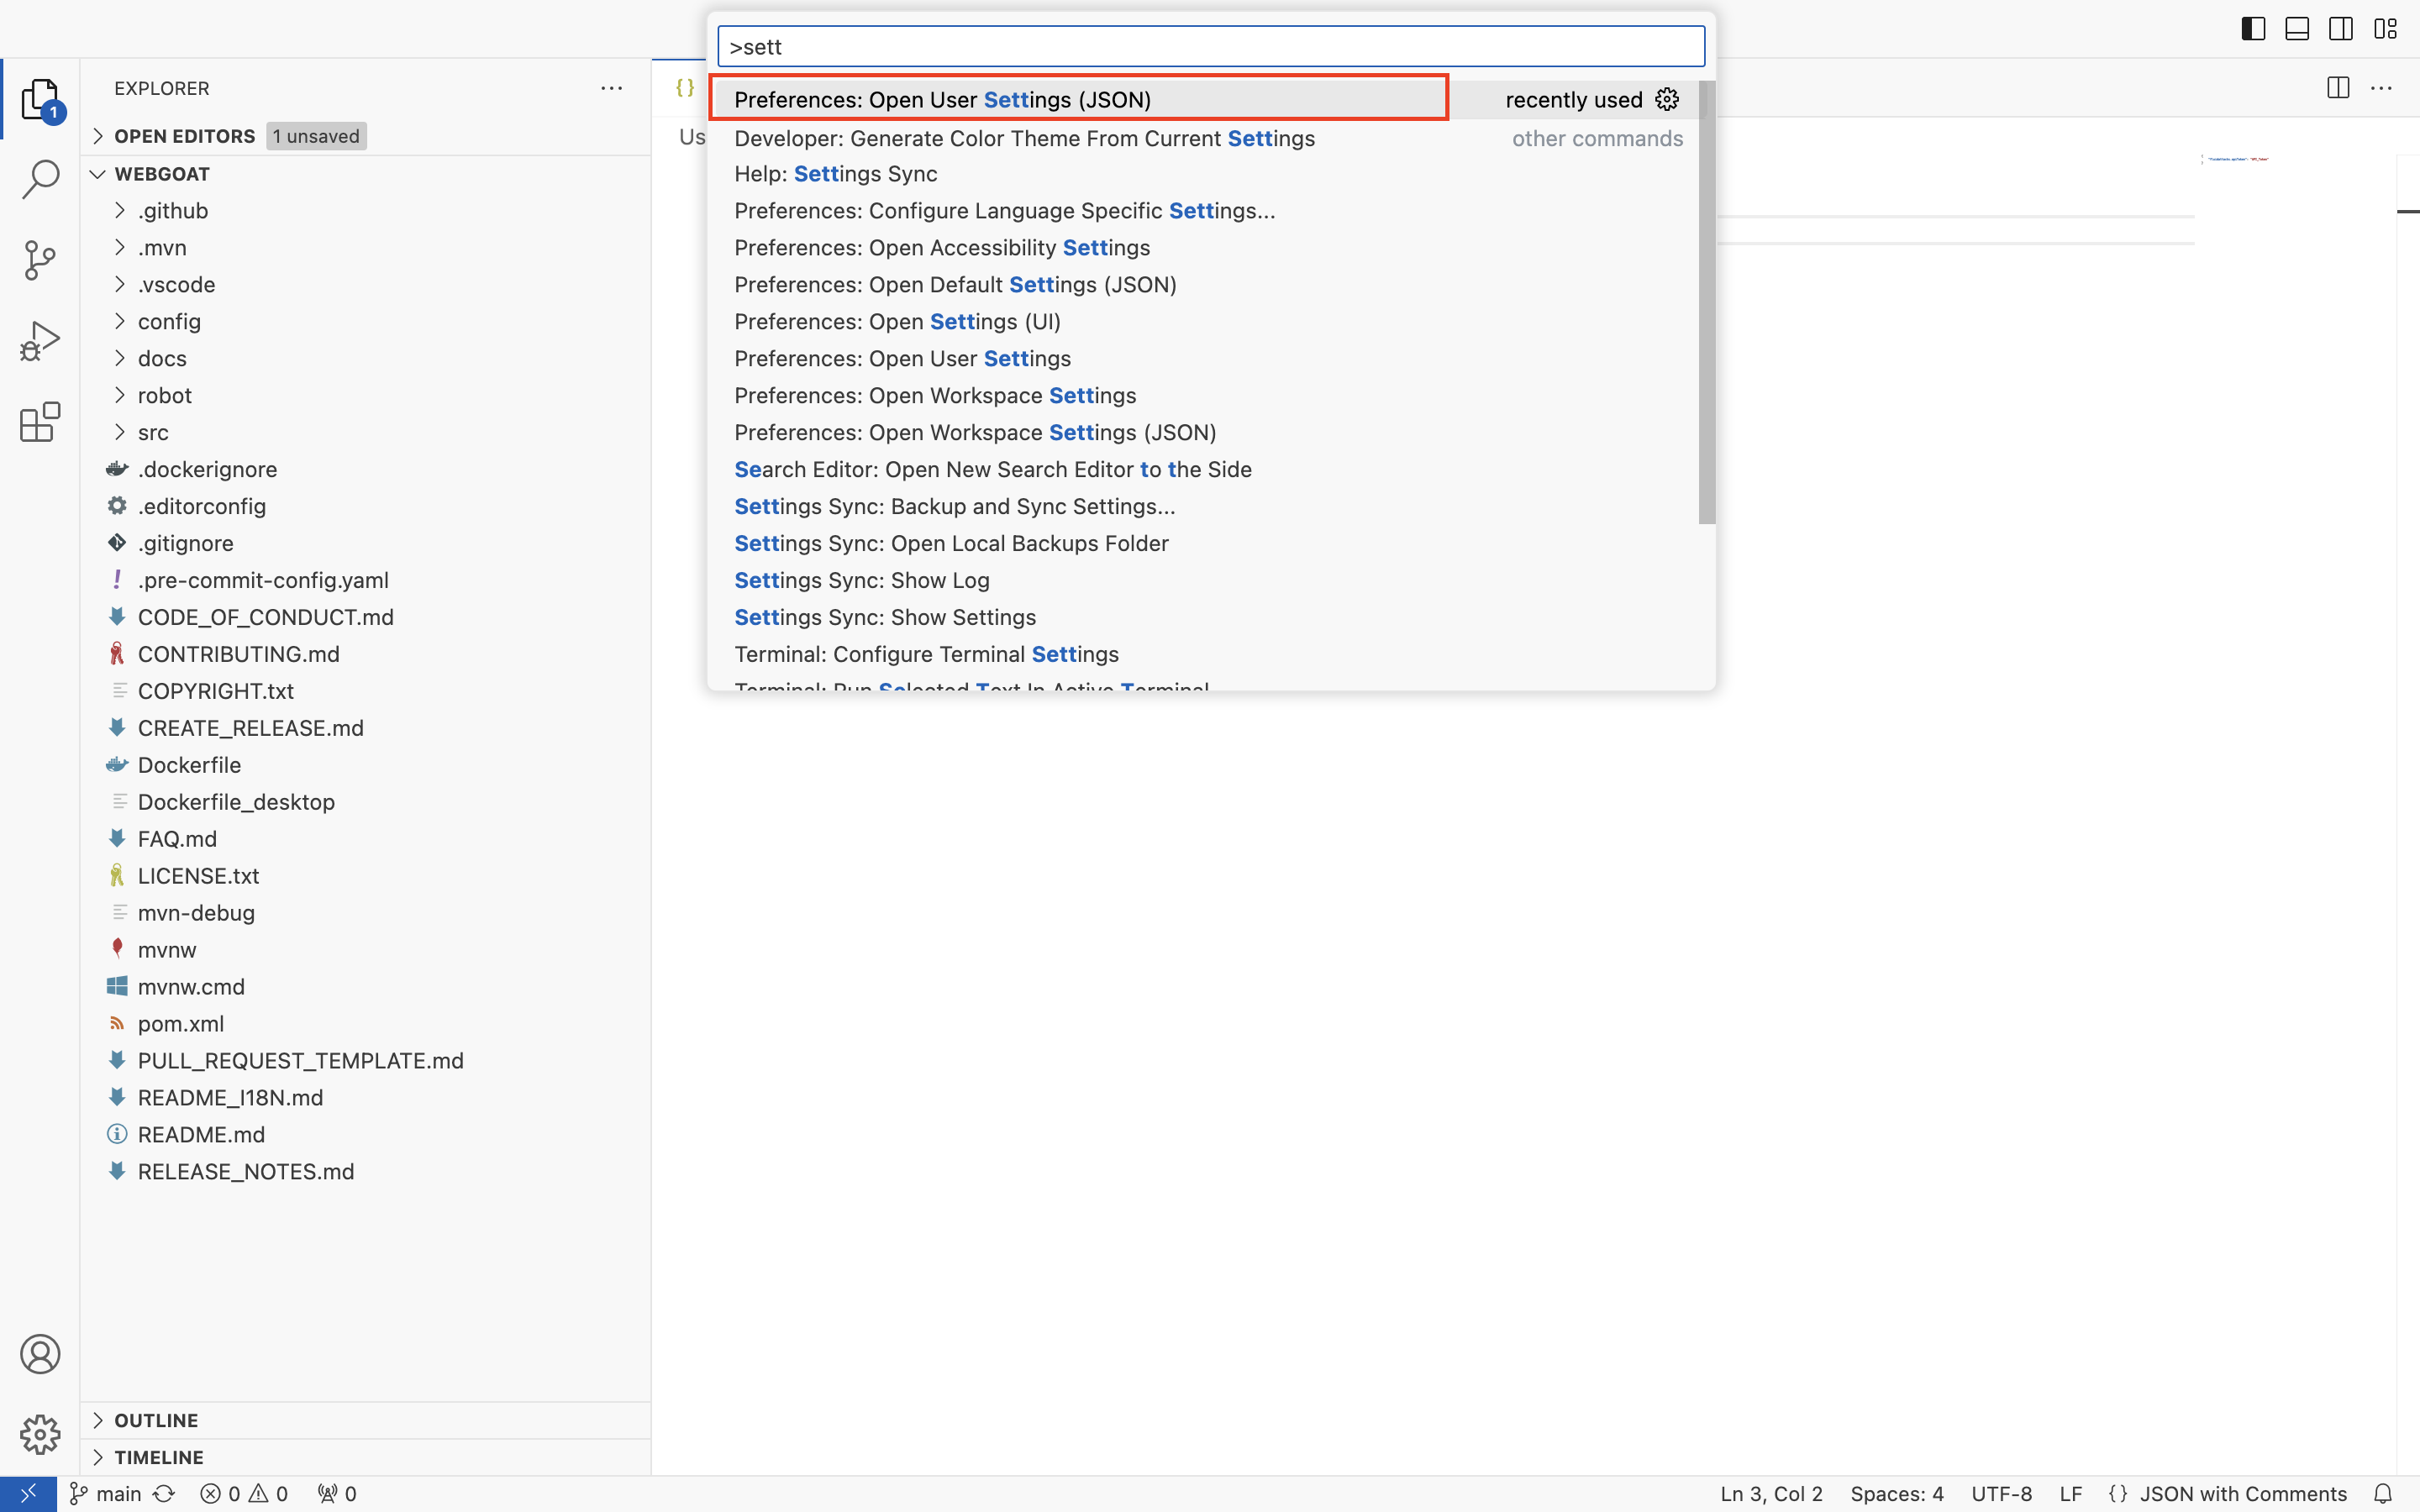Viewport: 2420px width, 1512px height.
Task: Click Ln 3, Col 2 in status bar
Action: click(1772, 1493)
